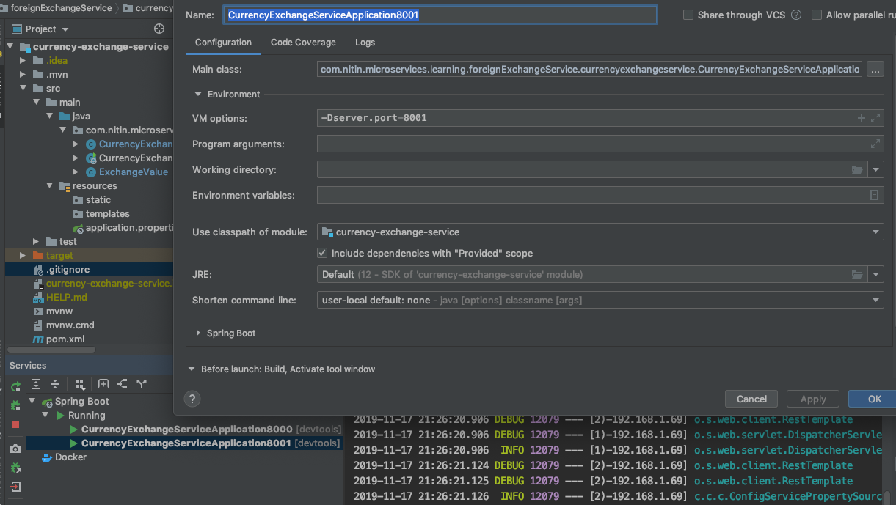Click the Apply button
Image resolution: width=896 pixels, height=505 pixels.
(x=813, y=399)
